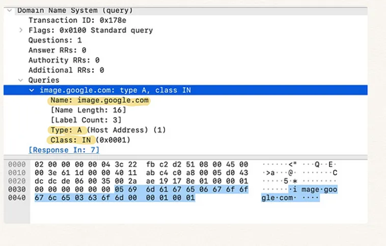This screenshot has height=246, width=386.
Task: Click the hex bytes at offset 0030
Action: [x=142, y=189]
